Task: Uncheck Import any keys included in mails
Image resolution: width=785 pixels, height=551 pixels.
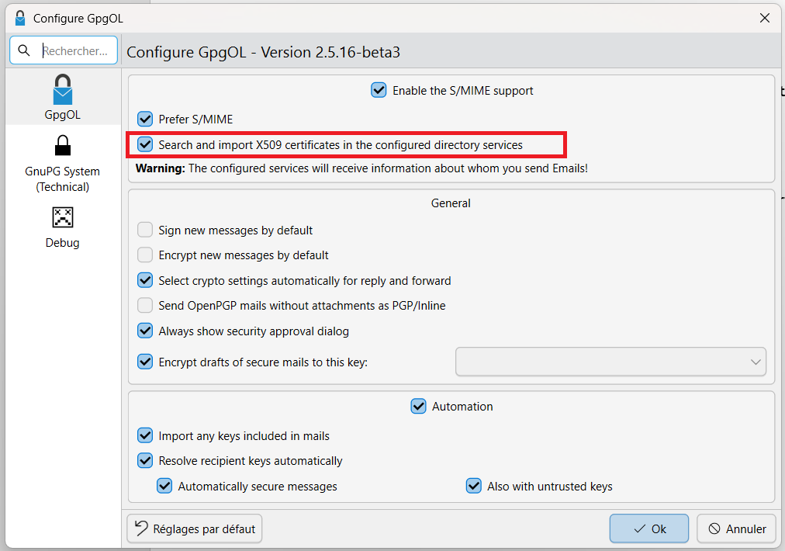Action: [x=145, y=436]
